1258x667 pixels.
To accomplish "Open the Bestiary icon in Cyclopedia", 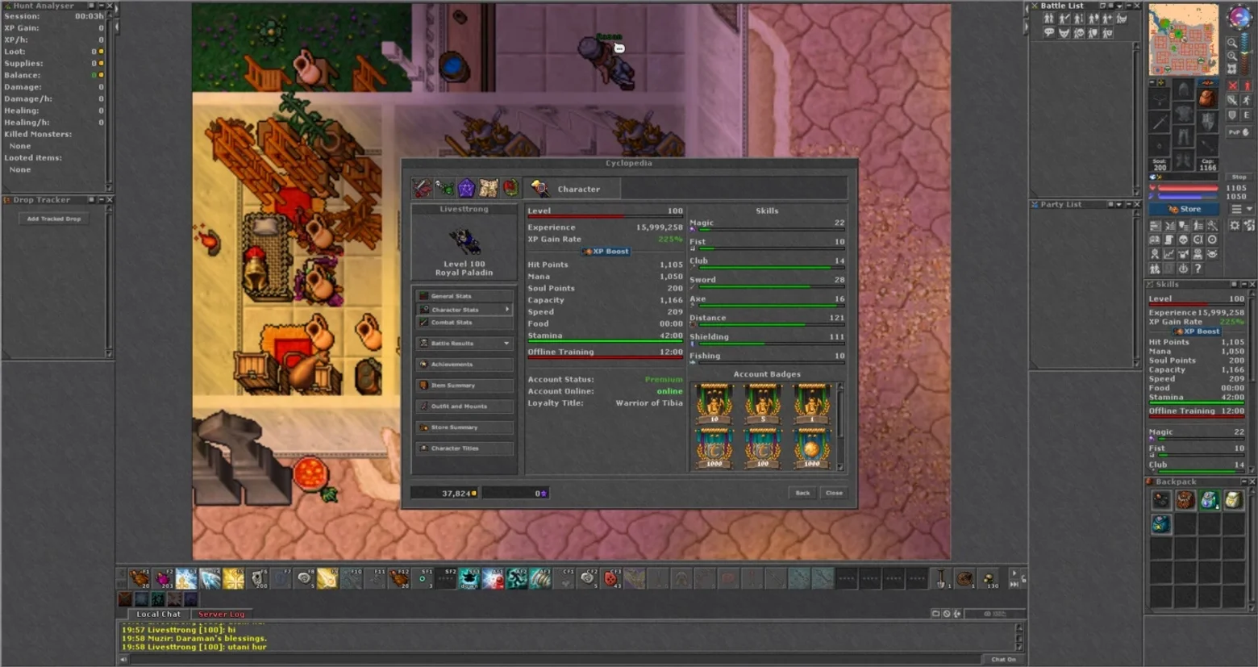I will point(444,189).
